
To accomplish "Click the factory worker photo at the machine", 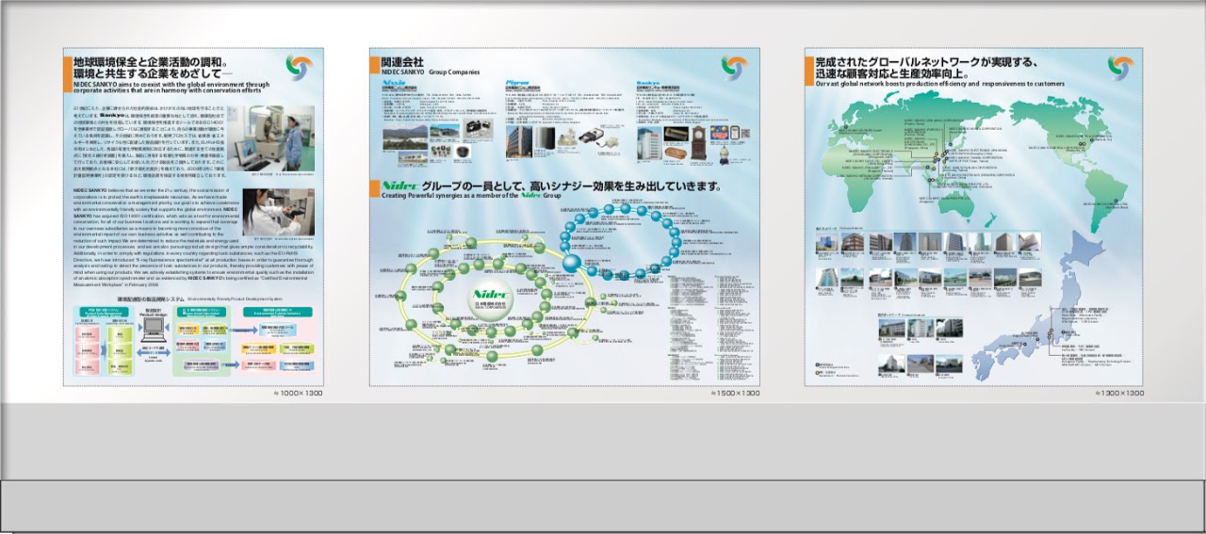I will point(277,138).
